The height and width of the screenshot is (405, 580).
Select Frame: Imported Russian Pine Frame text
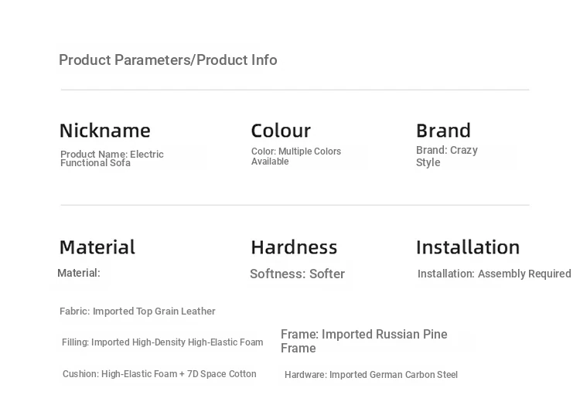[x=364, y=341]
